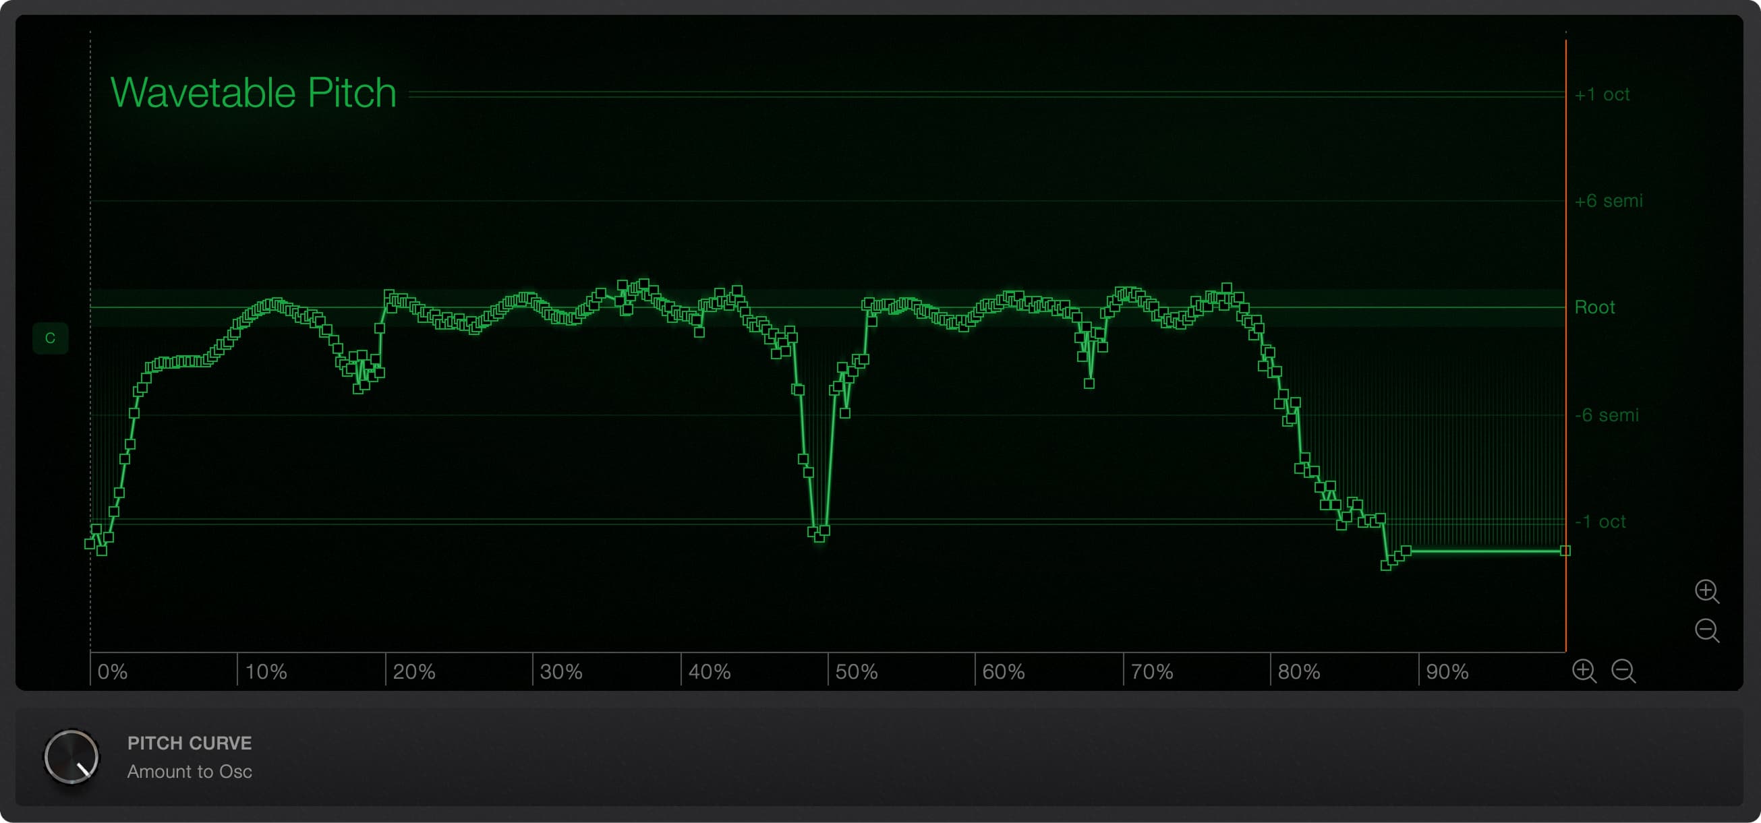The width and height of the screenshot is (1761, 823).
Task: Click the Pitch Curve amount knob
Action: click(x=71, y=757)
